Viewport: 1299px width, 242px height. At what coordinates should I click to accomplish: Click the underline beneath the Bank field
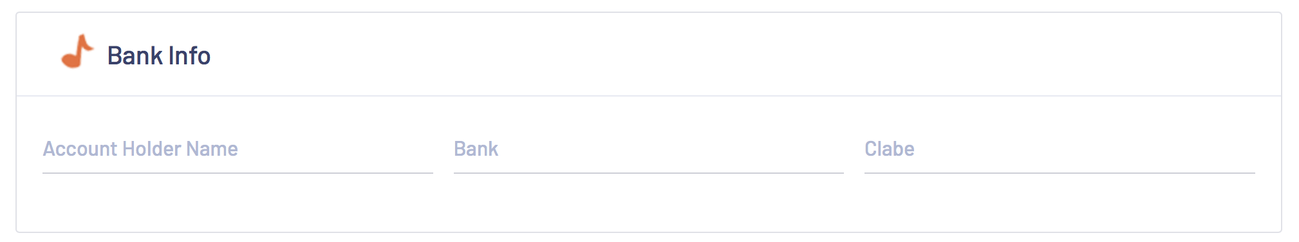(x=648, y=172)
